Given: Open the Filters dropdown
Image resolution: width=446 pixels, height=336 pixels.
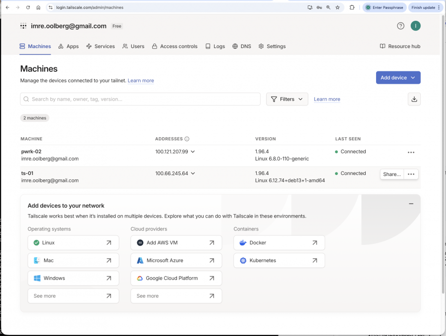Looking at the screenshot, I should [287, 99].
